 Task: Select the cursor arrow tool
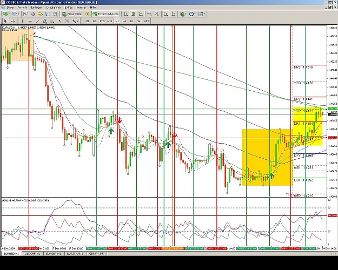[x=6, y=21]
